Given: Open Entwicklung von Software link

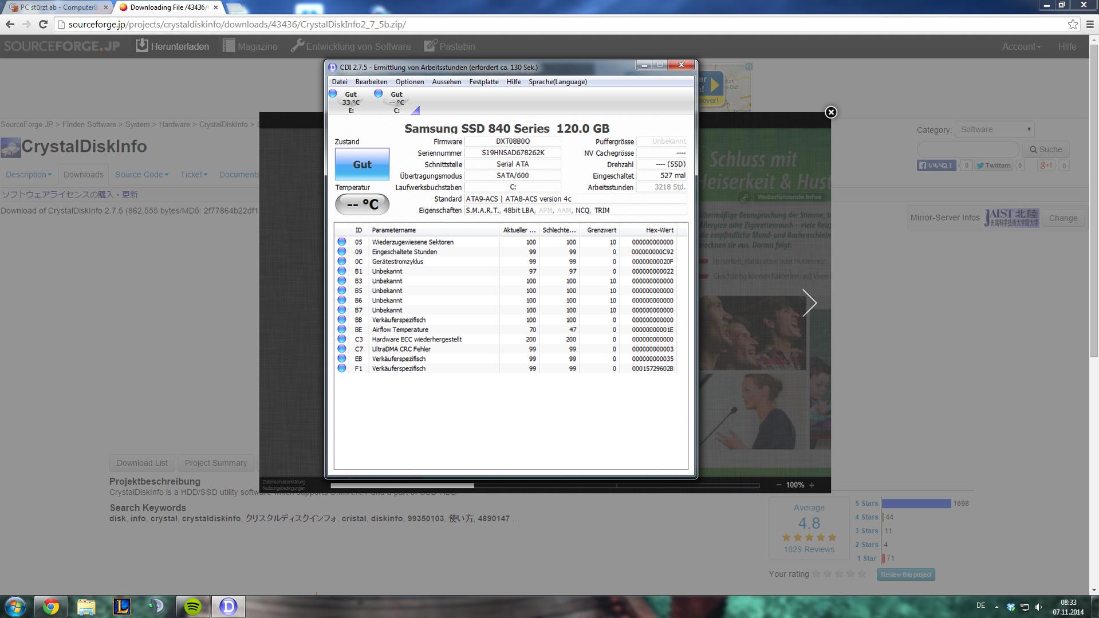Looking at the screenshot, I should (x=350, y=46).
